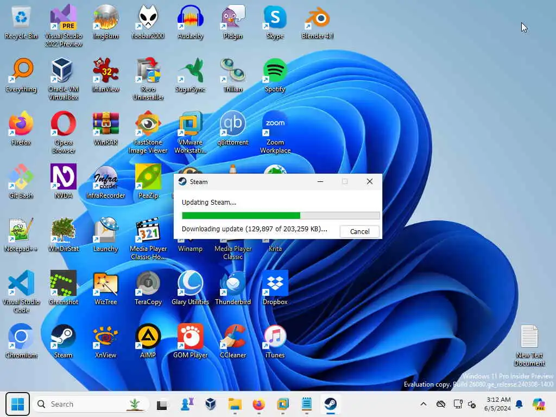Screen dimensions: 556x417
Task: Select the Spotify desktop shortcut
Action: 275,75
